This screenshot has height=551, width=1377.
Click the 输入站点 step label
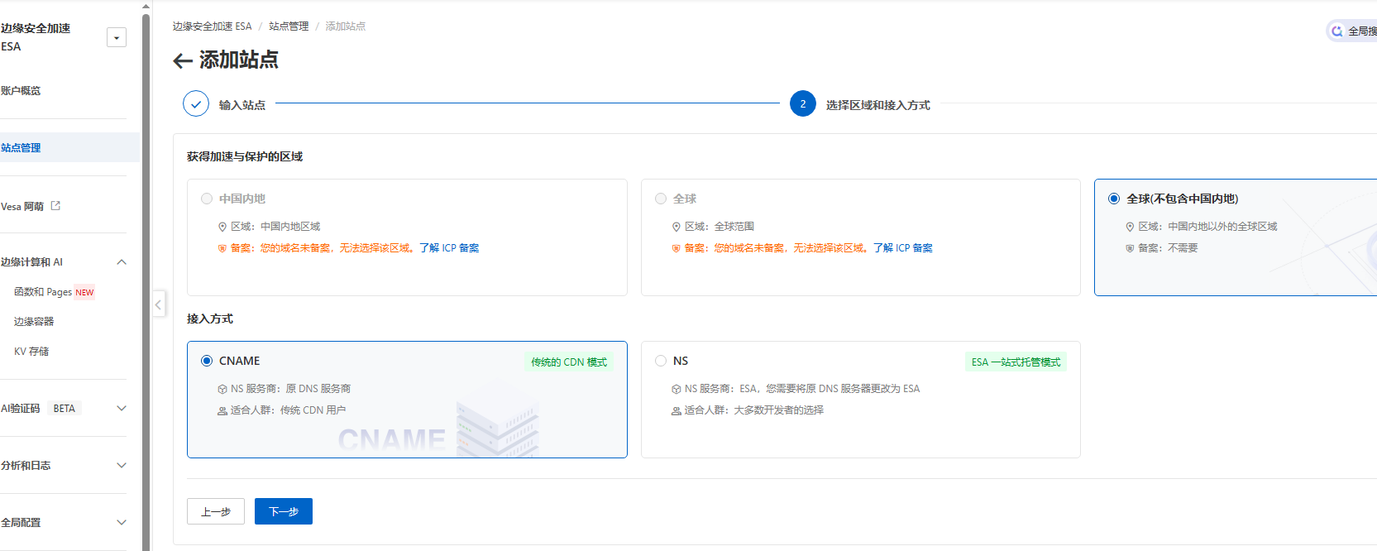(x=242, y=105)
